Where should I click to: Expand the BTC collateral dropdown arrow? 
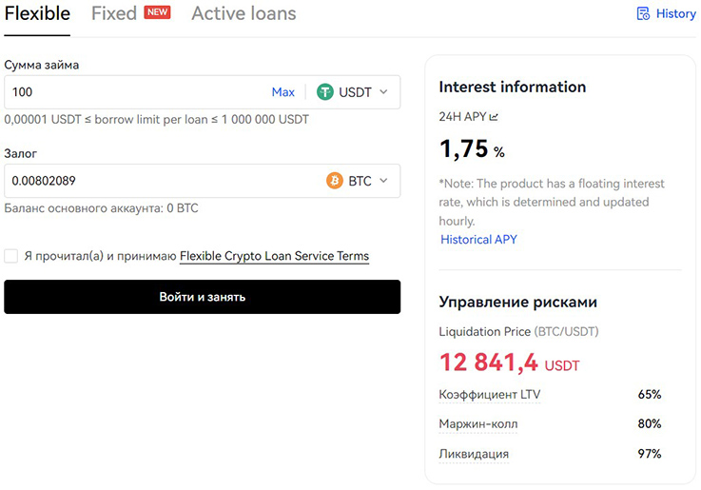tap(384, 181)
